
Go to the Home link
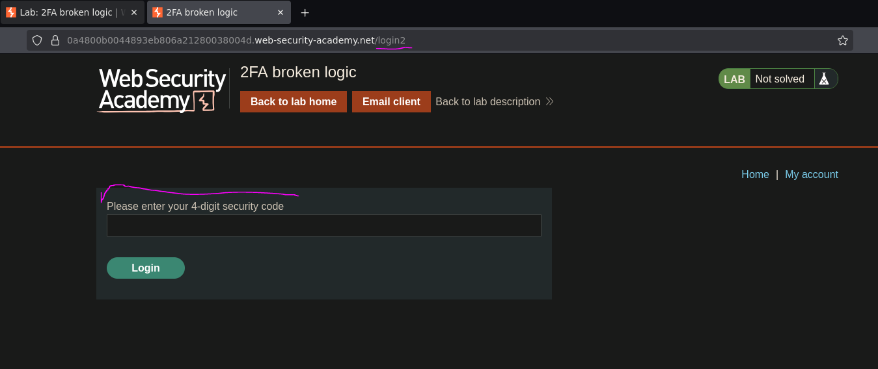tap(755, 174)
